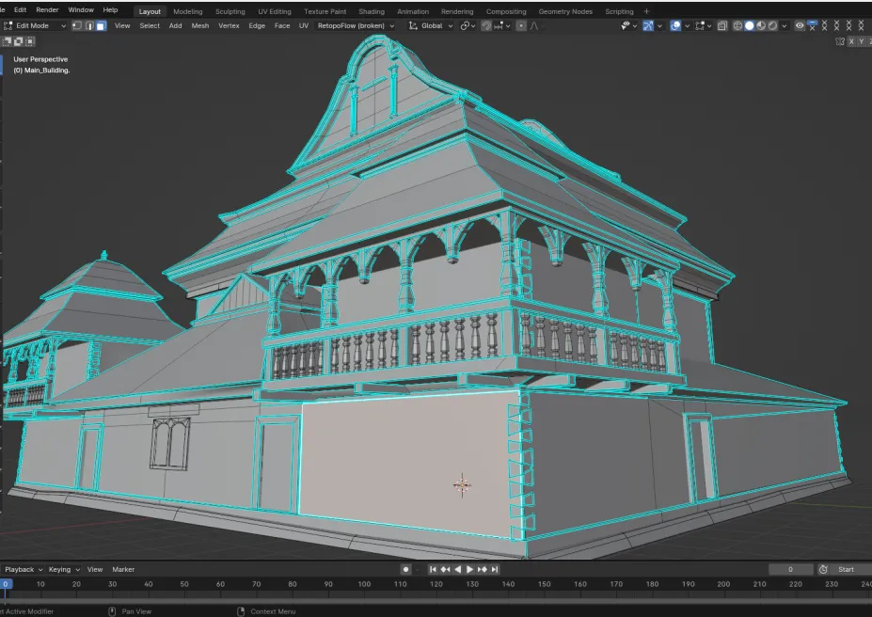Open the timeline Marker menu
872x617 pixels.
(123, 569)
